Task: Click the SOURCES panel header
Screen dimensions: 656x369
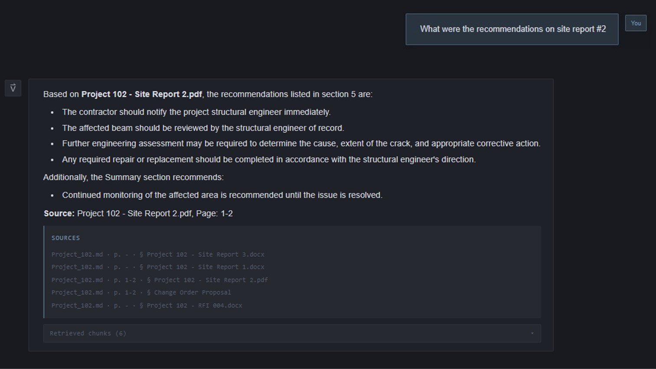Action: 66,238
